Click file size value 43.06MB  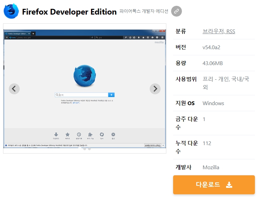point(212,63)
